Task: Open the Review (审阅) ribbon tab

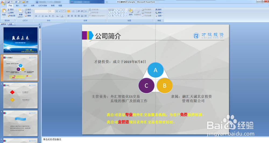Action: [x=53, y=6]
